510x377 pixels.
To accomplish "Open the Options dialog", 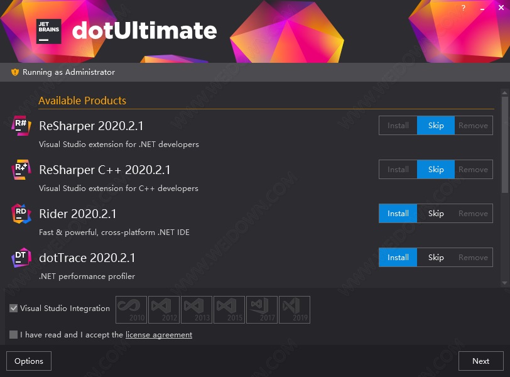I will click(29, 361).
